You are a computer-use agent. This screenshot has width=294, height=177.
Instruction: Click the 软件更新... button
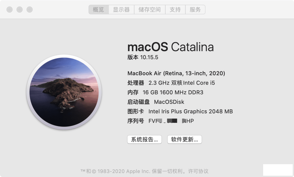[x=184, y=140]
